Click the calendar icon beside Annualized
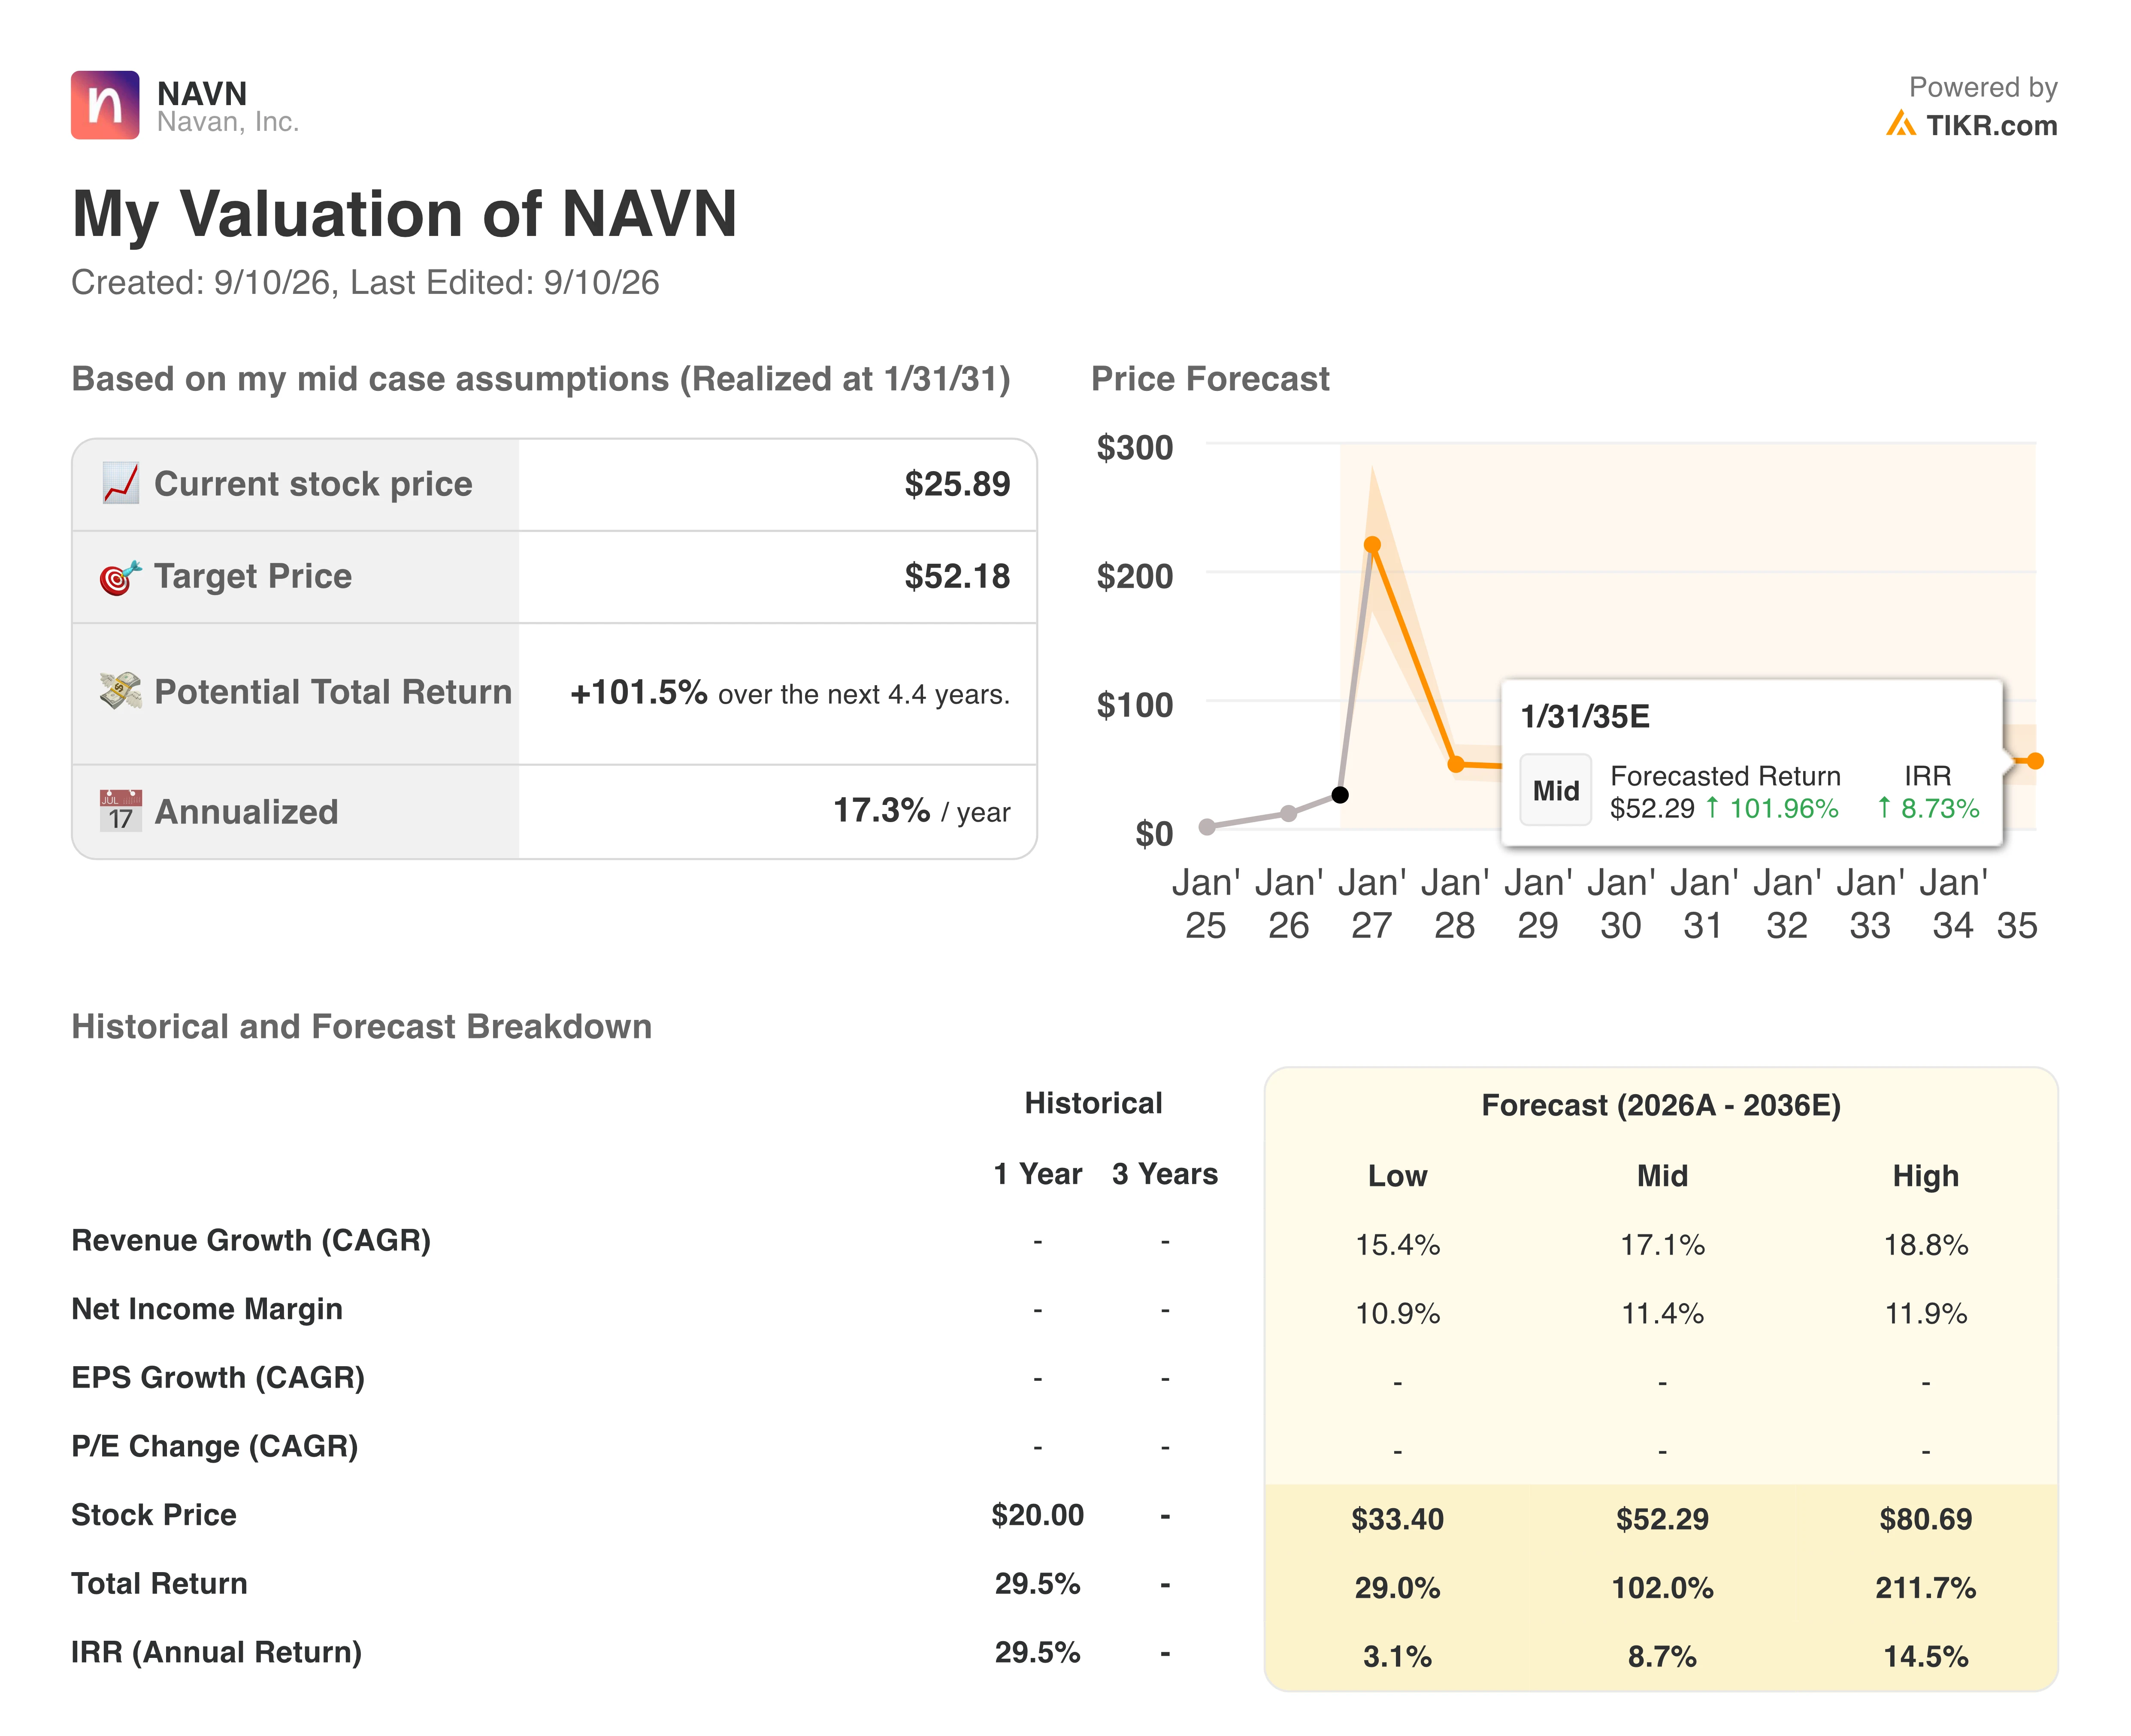2131x1736 pixels. 121,811
